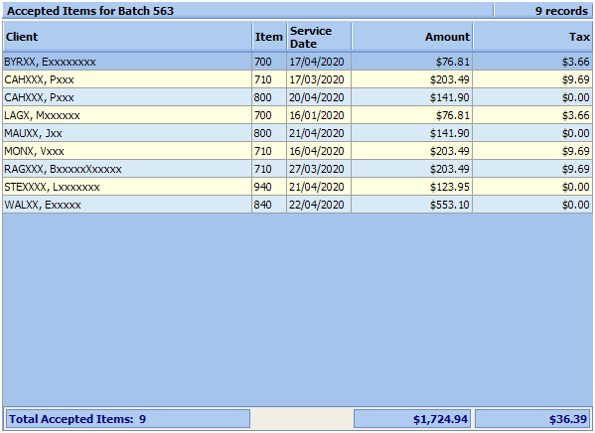Viewport: 595px width, 433px height.
Task: Click tax $3.66 in LAGX row
Action: pos(532,115)
